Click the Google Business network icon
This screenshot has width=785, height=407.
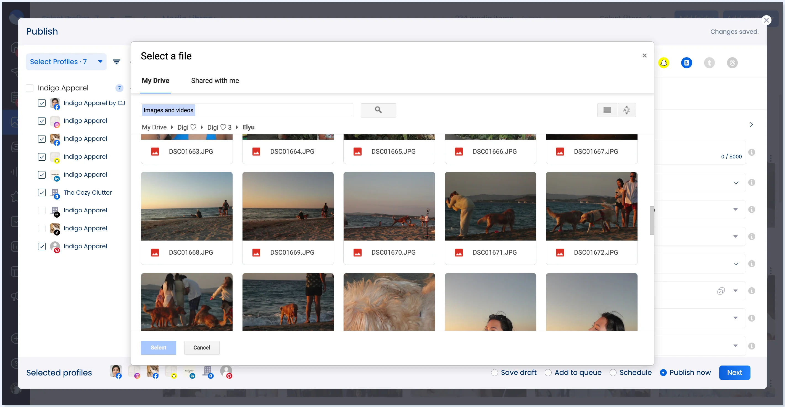686,63
